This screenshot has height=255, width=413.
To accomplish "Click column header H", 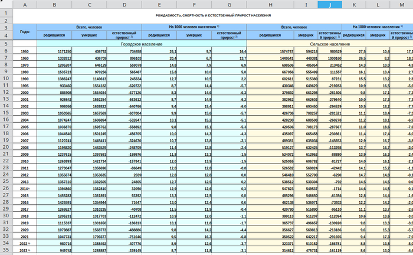I will (270, 5).
